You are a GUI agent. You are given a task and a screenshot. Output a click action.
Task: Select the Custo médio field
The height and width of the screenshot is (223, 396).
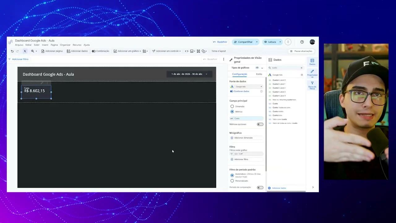tap(278, 111)
